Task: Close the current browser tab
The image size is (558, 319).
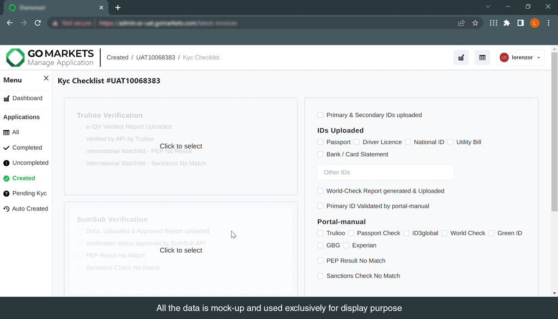Action: pos(101,8)
